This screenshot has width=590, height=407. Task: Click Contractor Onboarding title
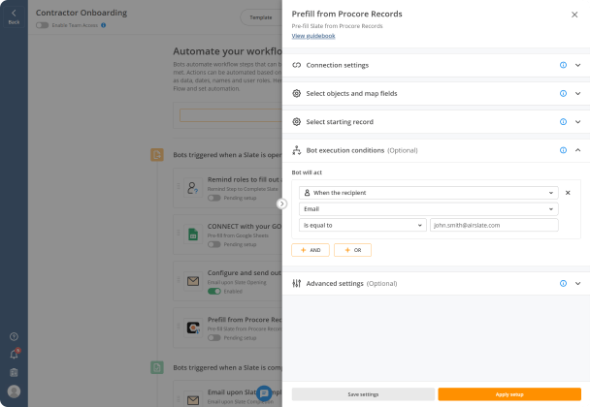click(x=82, y=13)
